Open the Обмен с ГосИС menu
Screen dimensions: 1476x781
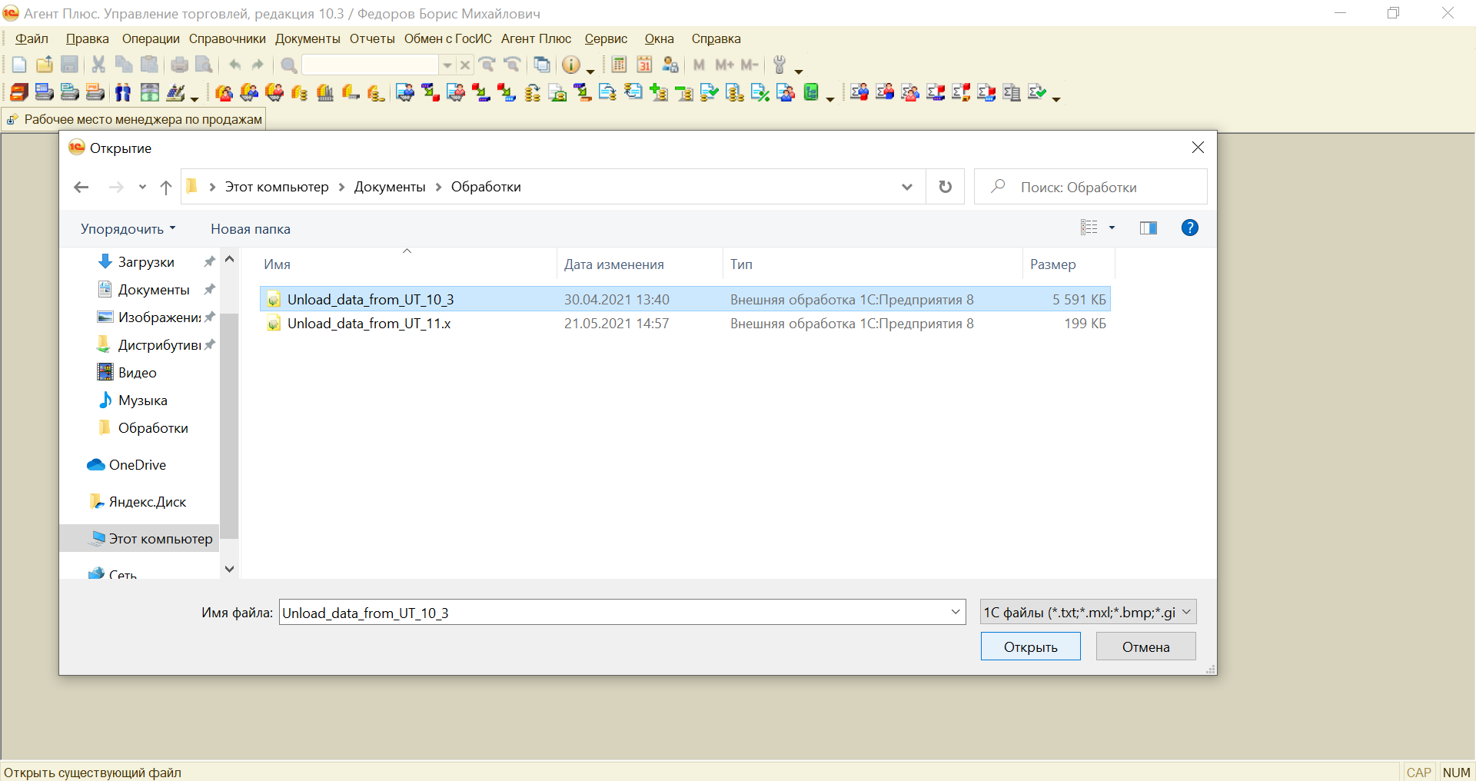[448, 38]
